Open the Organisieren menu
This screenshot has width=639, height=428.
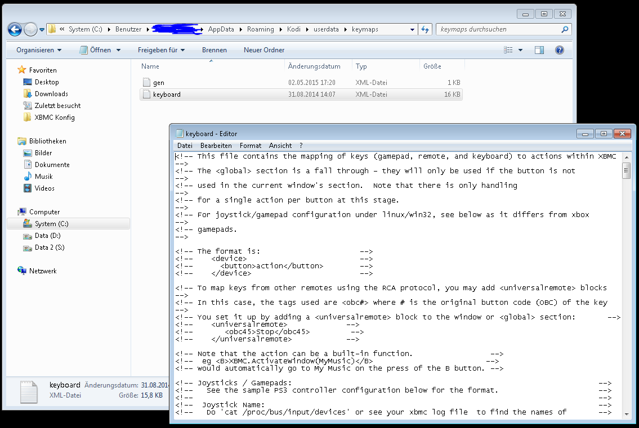(x=39, y=50)
